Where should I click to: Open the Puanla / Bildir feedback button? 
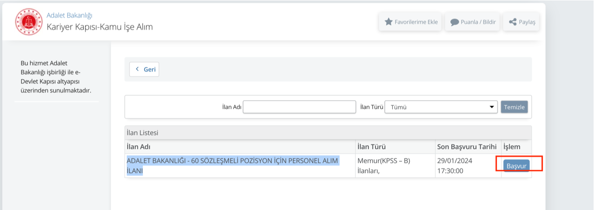coord(473,22)
